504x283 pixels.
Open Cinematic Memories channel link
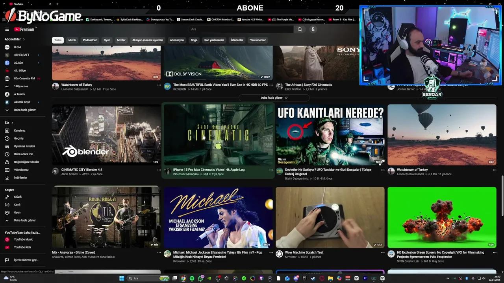(x=186, y=174)
